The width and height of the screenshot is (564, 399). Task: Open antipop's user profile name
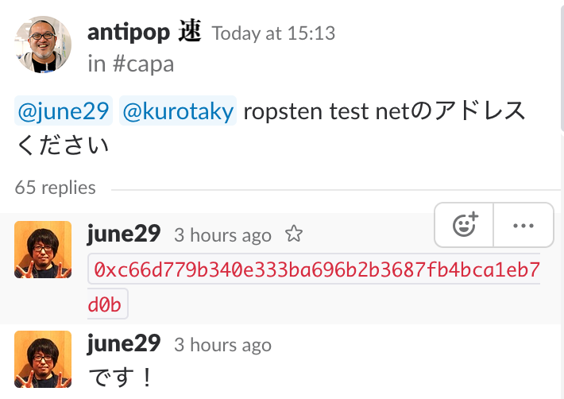(140, 33)
